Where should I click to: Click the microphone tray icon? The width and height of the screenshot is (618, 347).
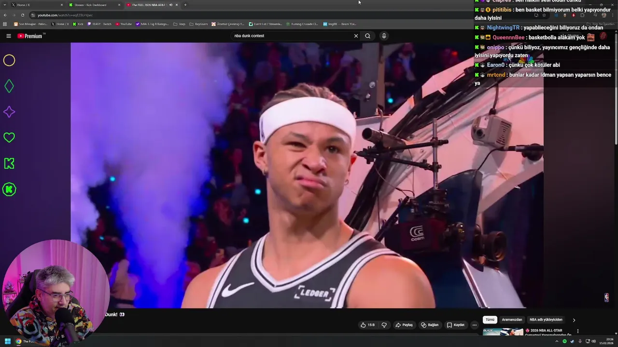[580, 341]
